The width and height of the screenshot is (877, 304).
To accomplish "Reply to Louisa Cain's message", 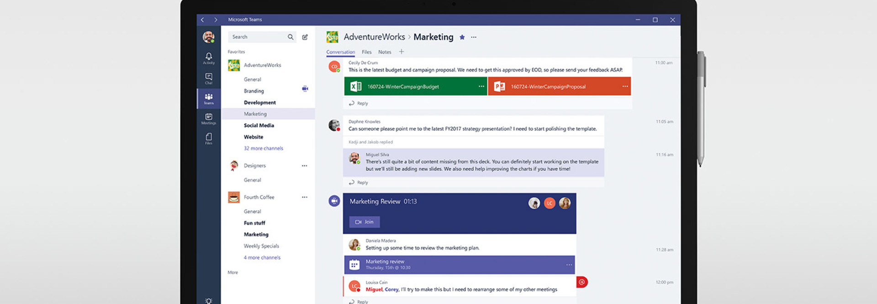I will 359,301.
